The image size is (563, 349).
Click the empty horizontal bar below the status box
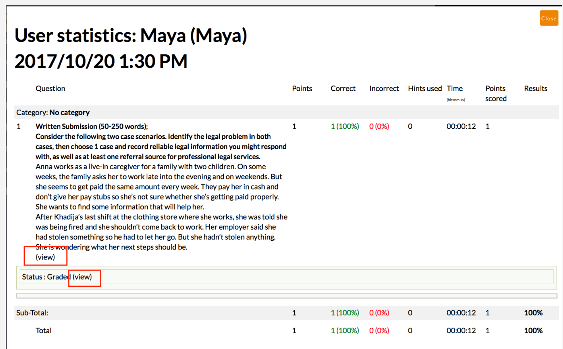[286, 296]
